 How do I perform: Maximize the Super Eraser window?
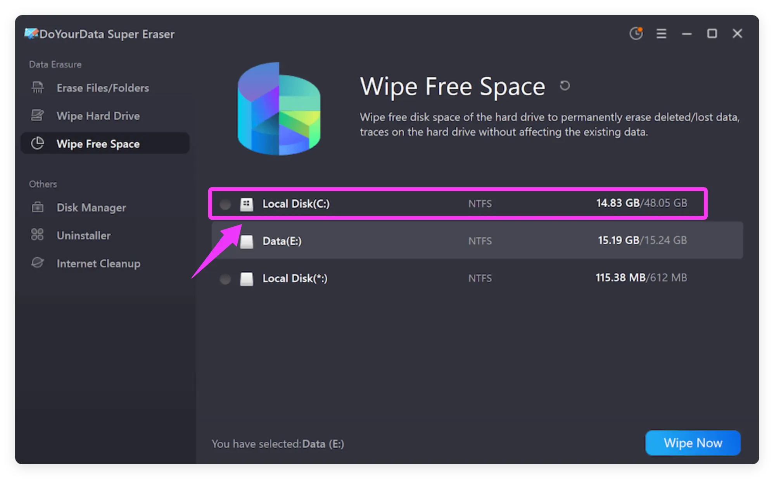pyautogui.click(x=712, y=34)
